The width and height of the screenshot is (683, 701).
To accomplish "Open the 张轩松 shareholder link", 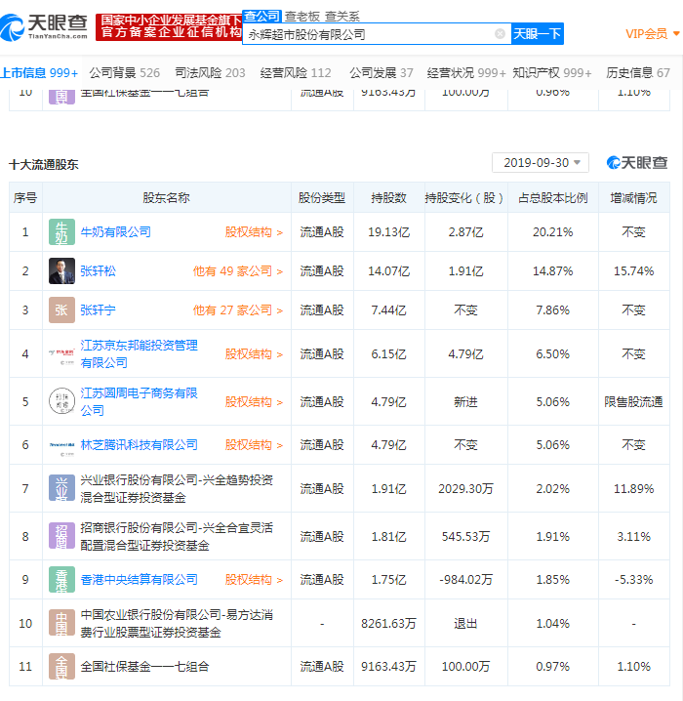I will (x=98, y=270).
